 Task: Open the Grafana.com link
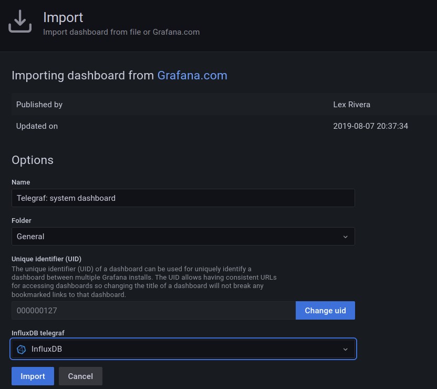pyautogui.click(x=192, y=75)
